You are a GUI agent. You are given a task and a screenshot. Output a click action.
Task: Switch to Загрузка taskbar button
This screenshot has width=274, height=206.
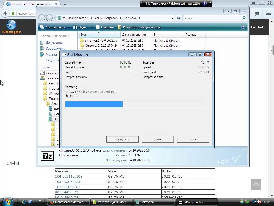click(x=154, y=202)
